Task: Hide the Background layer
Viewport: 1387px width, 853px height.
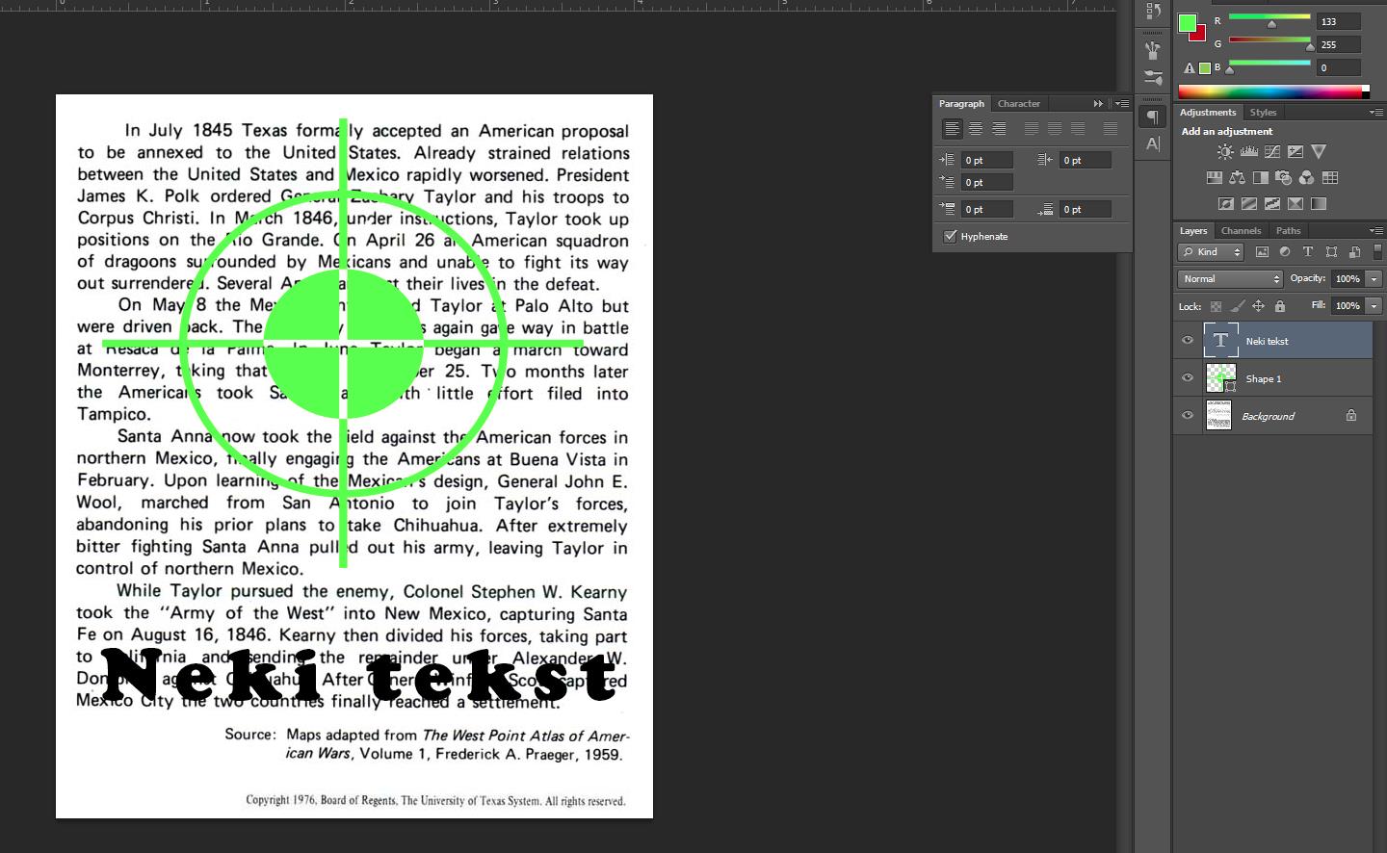Action: click(x=1188, y=416)
